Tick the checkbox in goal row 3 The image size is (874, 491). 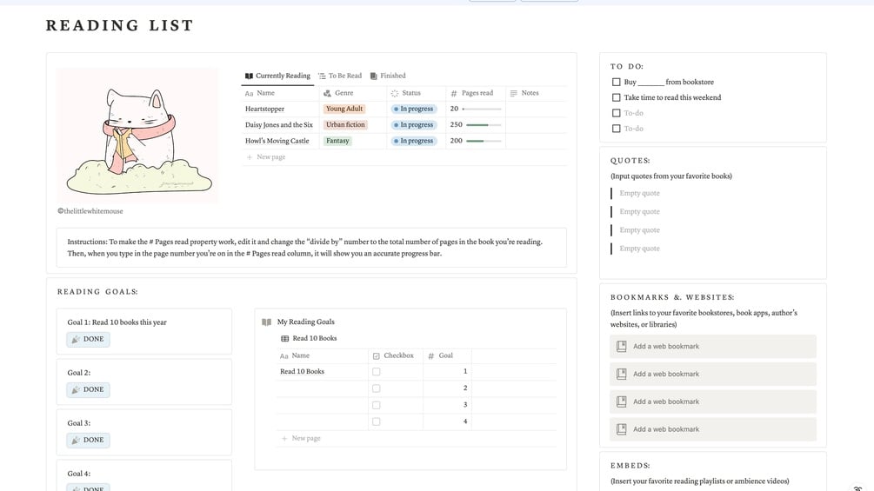pos(377,405)
